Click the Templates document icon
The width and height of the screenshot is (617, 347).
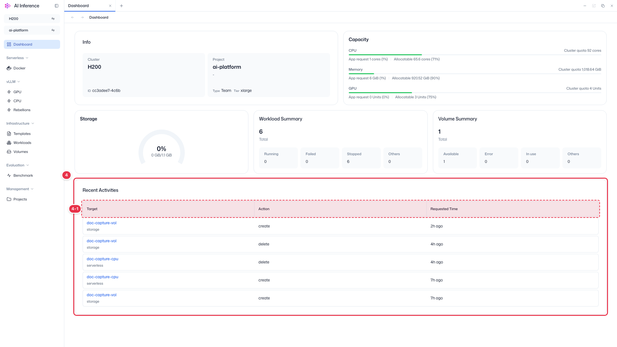[9, 134]
